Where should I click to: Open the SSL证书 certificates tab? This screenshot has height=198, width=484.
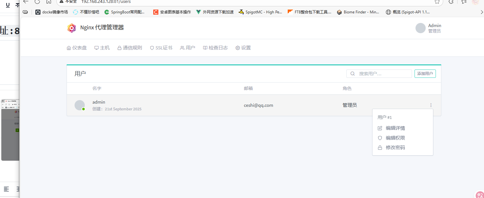click(x=161, y=48)
